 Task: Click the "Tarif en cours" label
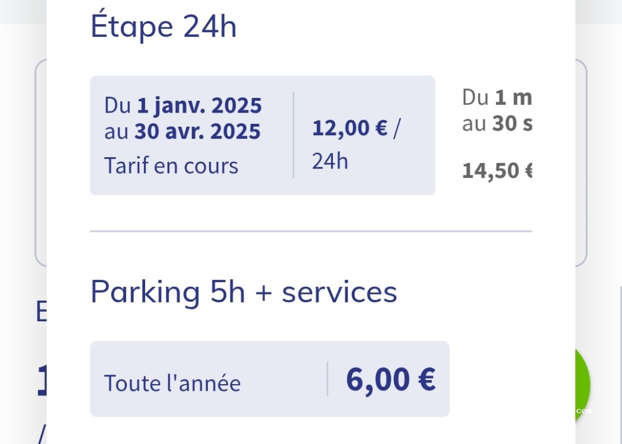171,166
